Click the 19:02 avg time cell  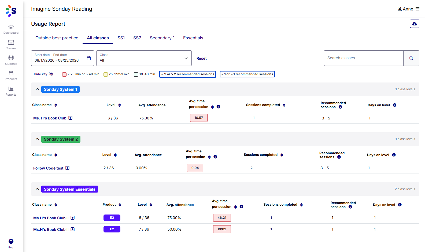pyautogui.click(x=222, y=229)
